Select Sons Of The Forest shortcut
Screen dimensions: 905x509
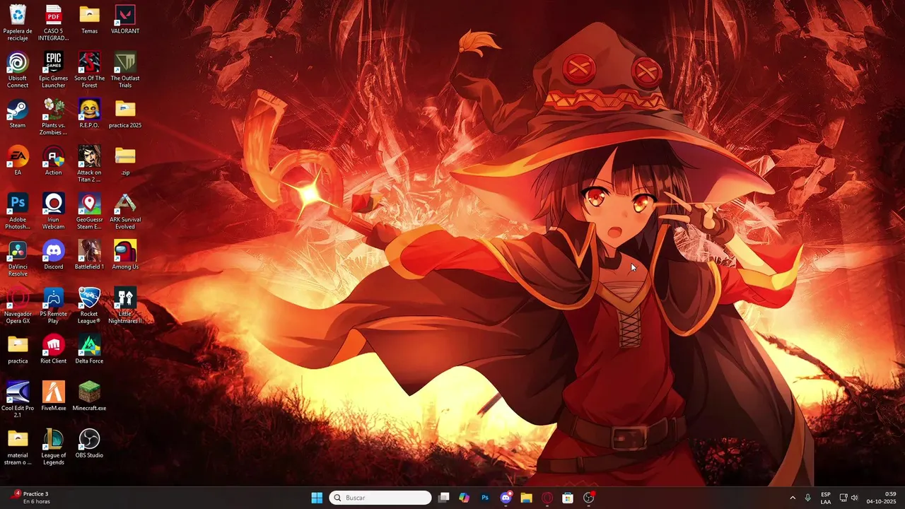89,69
